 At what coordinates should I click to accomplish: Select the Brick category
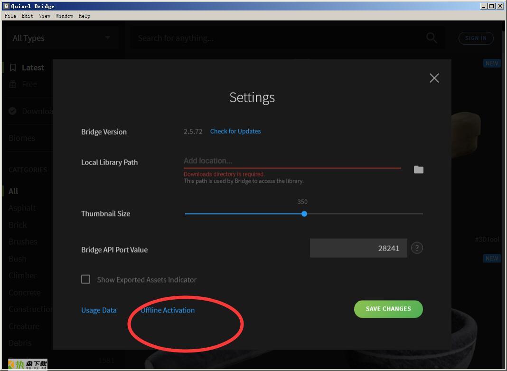coord(18,225)
